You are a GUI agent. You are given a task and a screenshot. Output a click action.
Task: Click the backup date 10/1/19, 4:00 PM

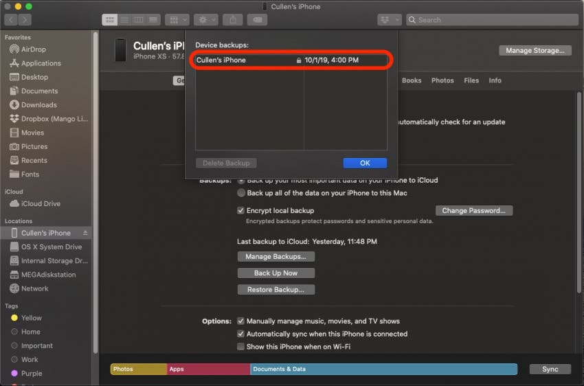pyautogui.click(x=331, y=60)
